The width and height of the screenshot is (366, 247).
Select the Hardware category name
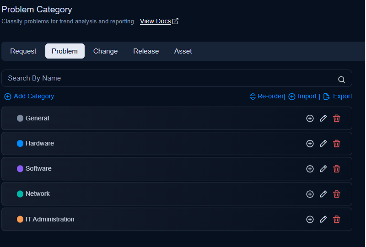(40, 143)
